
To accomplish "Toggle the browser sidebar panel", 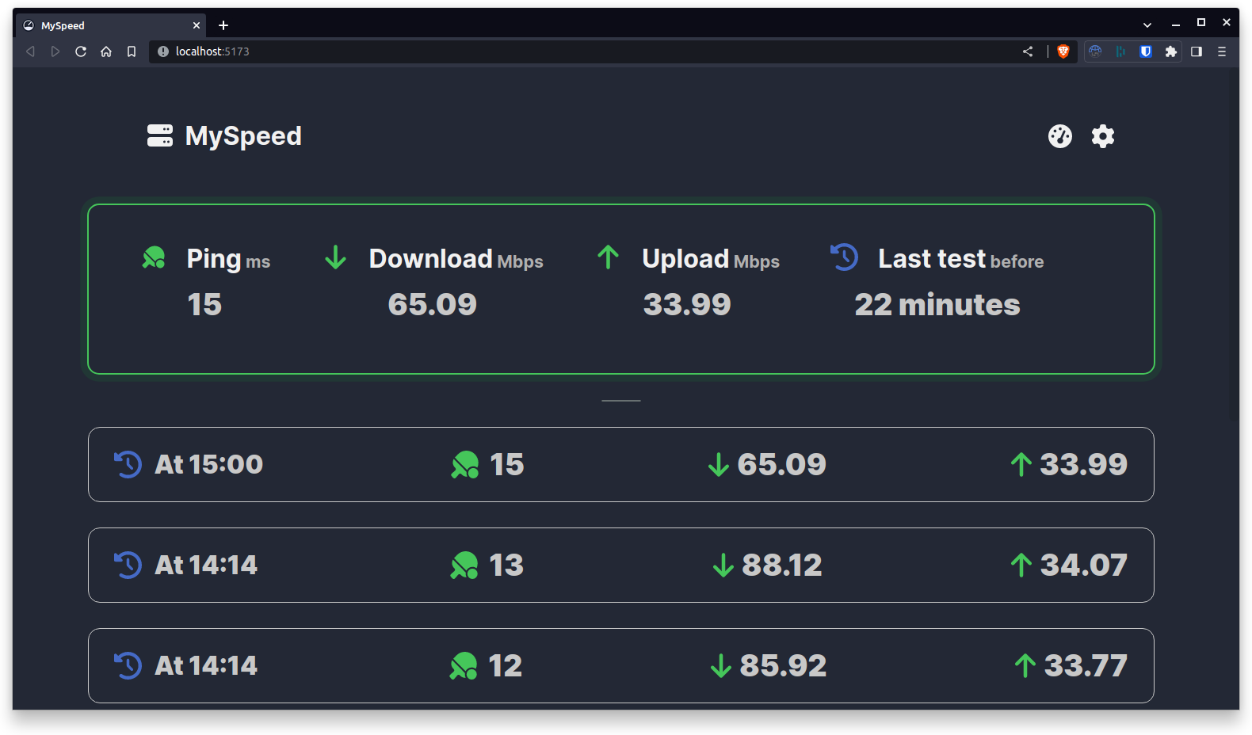I will (1197, 51).
